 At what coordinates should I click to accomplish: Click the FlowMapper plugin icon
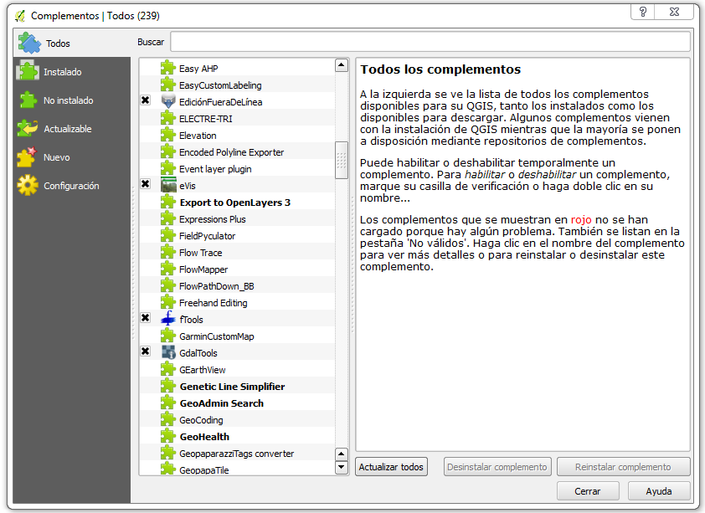[168, 269]
